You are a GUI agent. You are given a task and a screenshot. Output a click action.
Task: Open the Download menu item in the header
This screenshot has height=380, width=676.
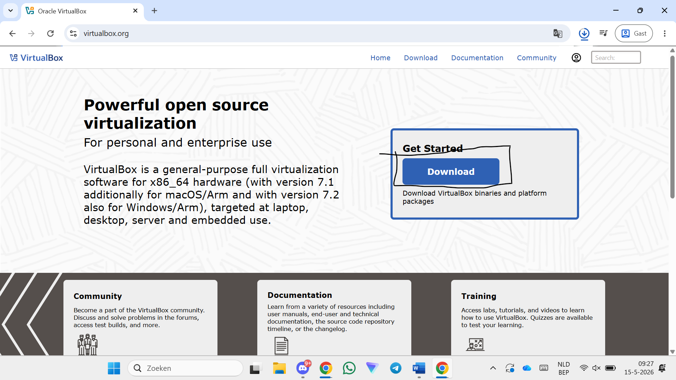tap(421, 58)
